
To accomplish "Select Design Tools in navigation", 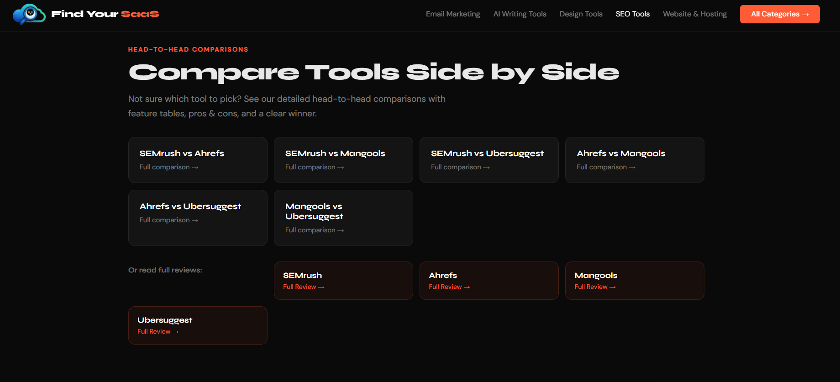I will click(581, 14).
